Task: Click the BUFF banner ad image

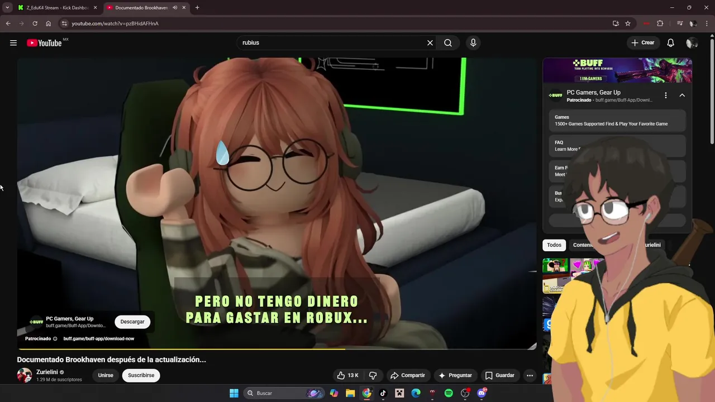Action: pyautogui.click(x=617, y=70)
